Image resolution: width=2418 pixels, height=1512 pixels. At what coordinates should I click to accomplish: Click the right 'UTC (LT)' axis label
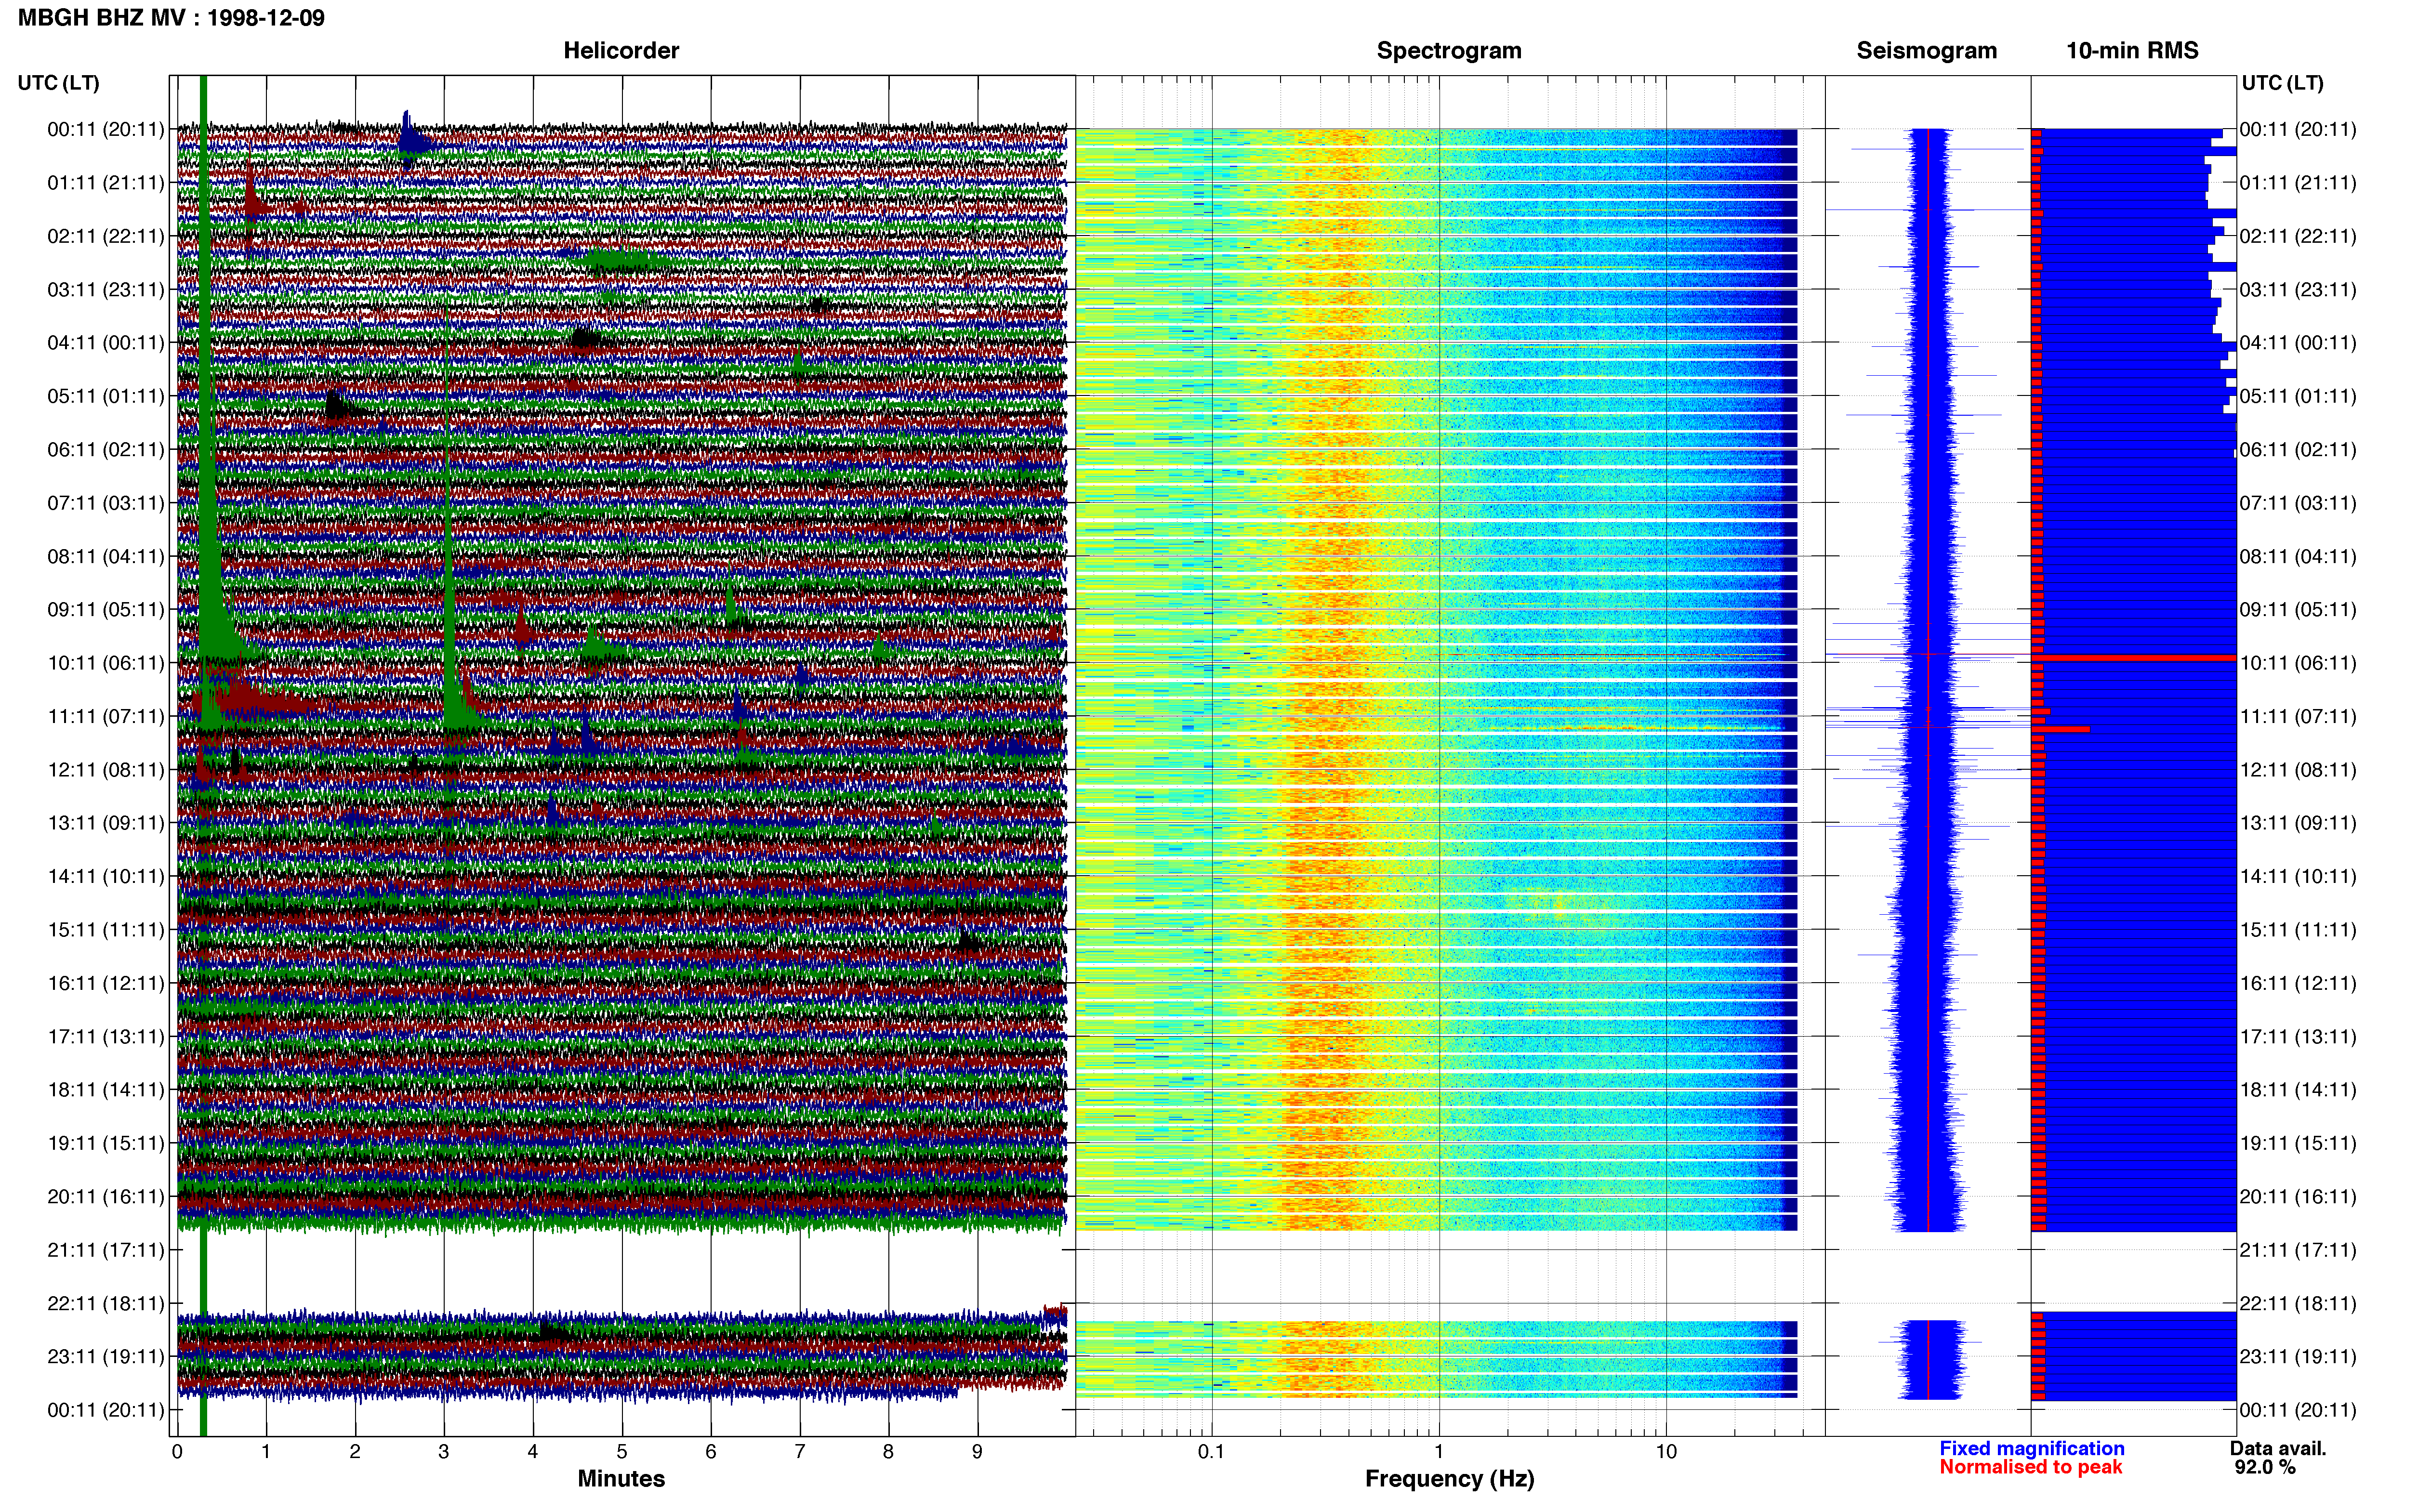point(2283,83)
